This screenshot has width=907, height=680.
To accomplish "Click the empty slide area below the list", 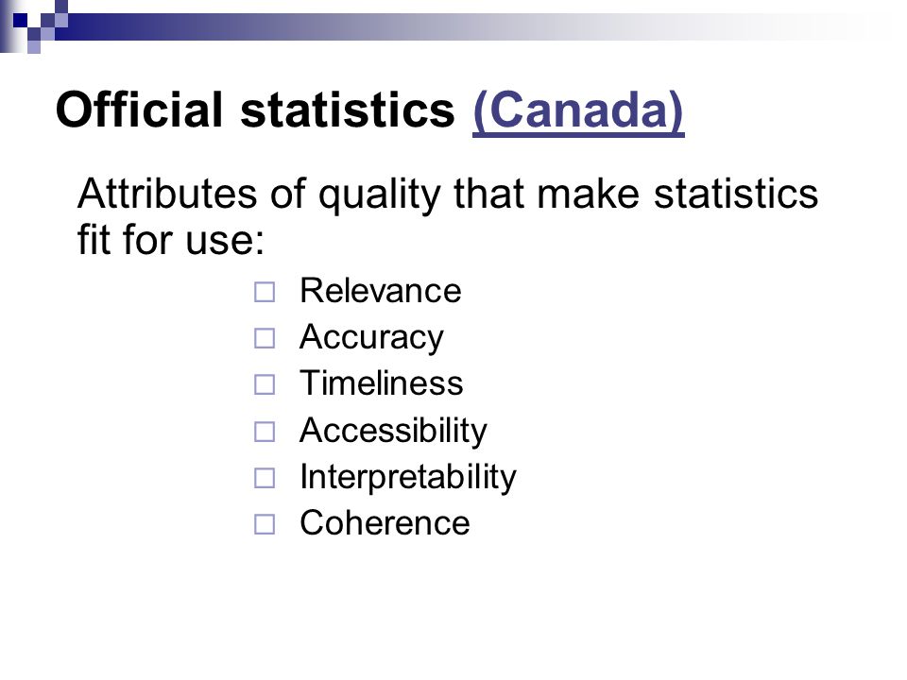I will [x=453, y=607].
